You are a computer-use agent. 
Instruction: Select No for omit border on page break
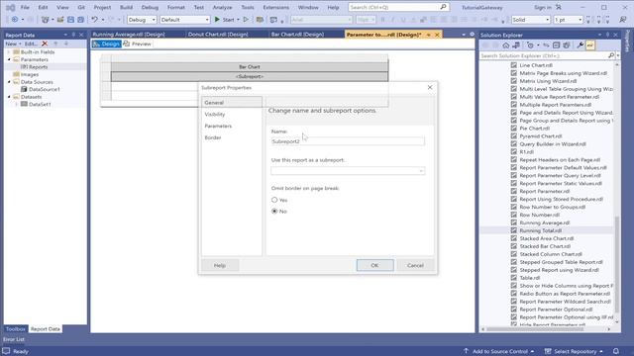click(x=274, y=211)
